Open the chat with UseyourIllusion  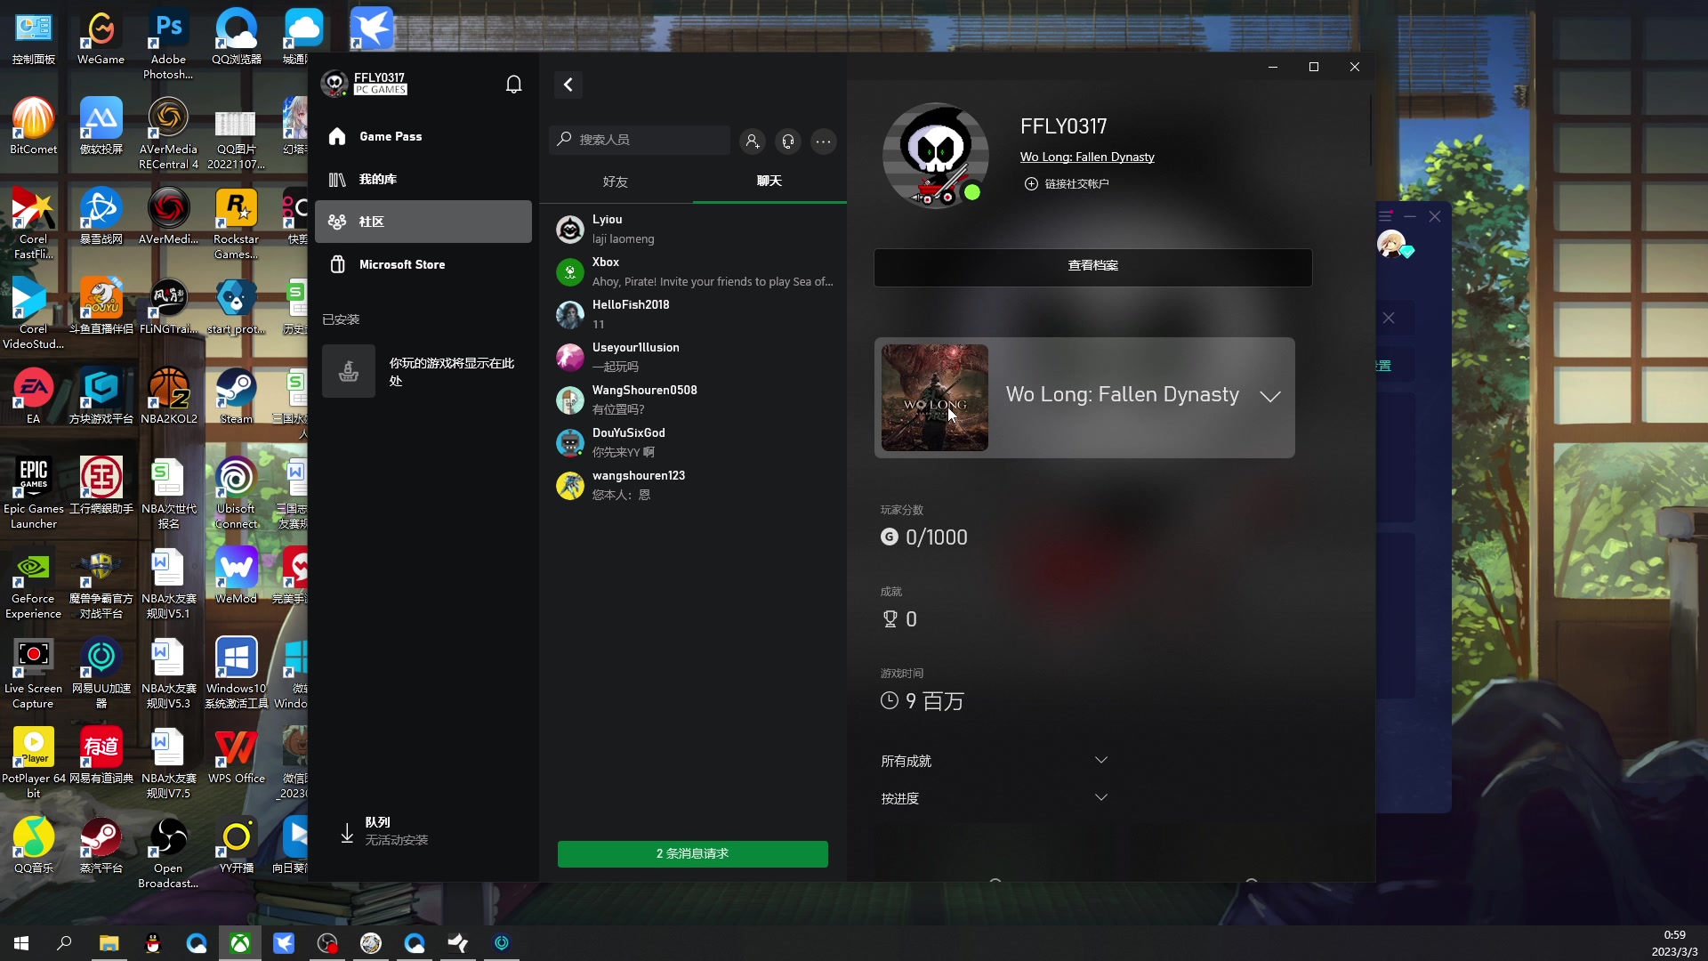click(694, 357)
